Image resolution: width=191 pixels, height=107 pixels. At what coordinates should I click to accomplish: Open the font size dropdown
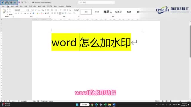tap(31, 10)
